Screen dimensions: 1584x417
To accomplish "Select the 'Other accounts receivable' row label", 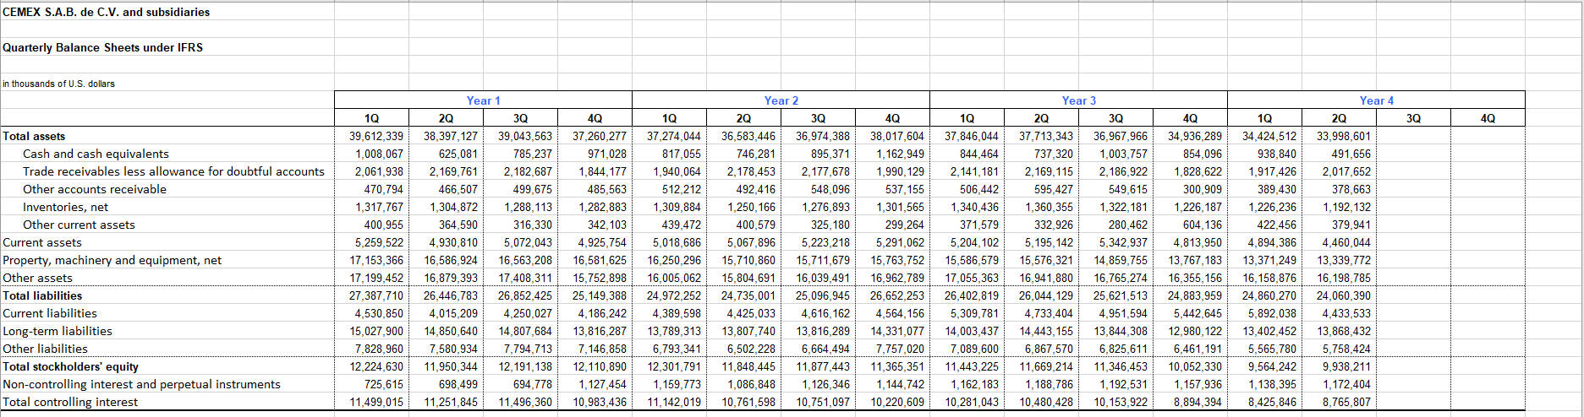I will [95, 189].
